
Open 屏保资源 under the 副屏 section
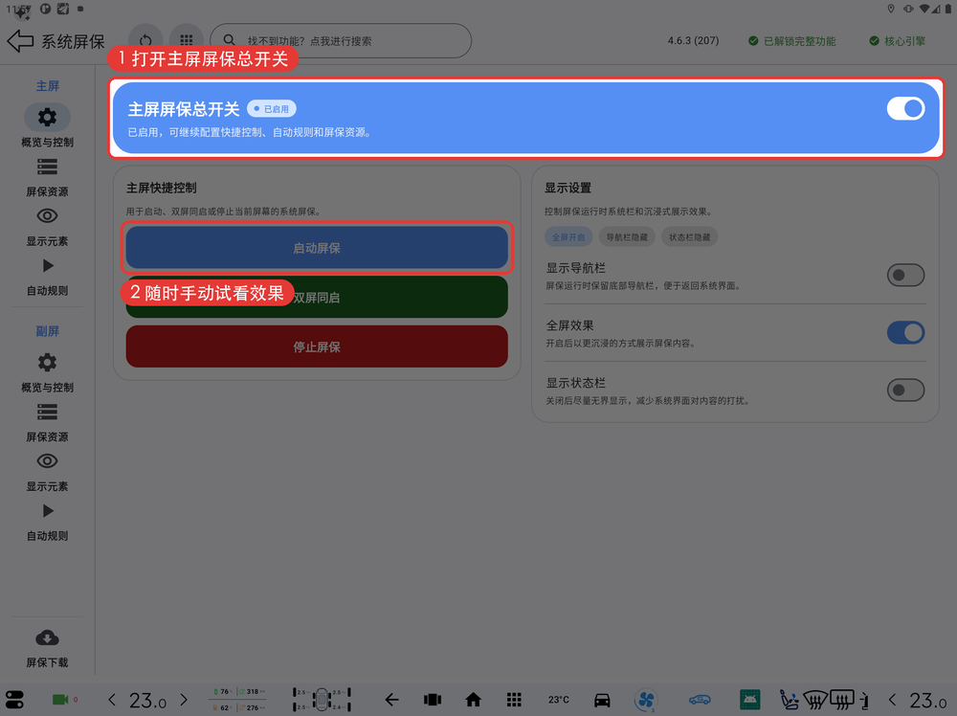[47, 422]
